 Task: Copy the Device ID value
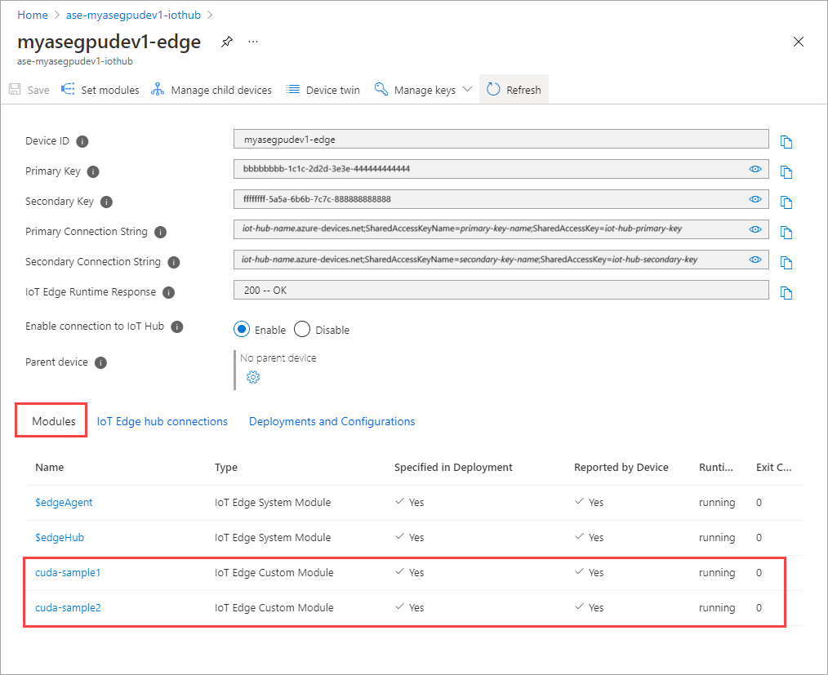pyautogui.click(x=786, y=142)
